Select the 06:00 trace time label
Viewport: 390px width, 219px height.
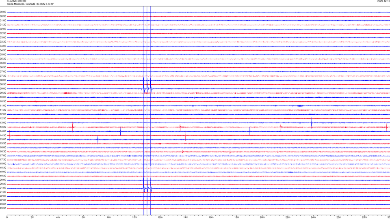pos(3,63)
